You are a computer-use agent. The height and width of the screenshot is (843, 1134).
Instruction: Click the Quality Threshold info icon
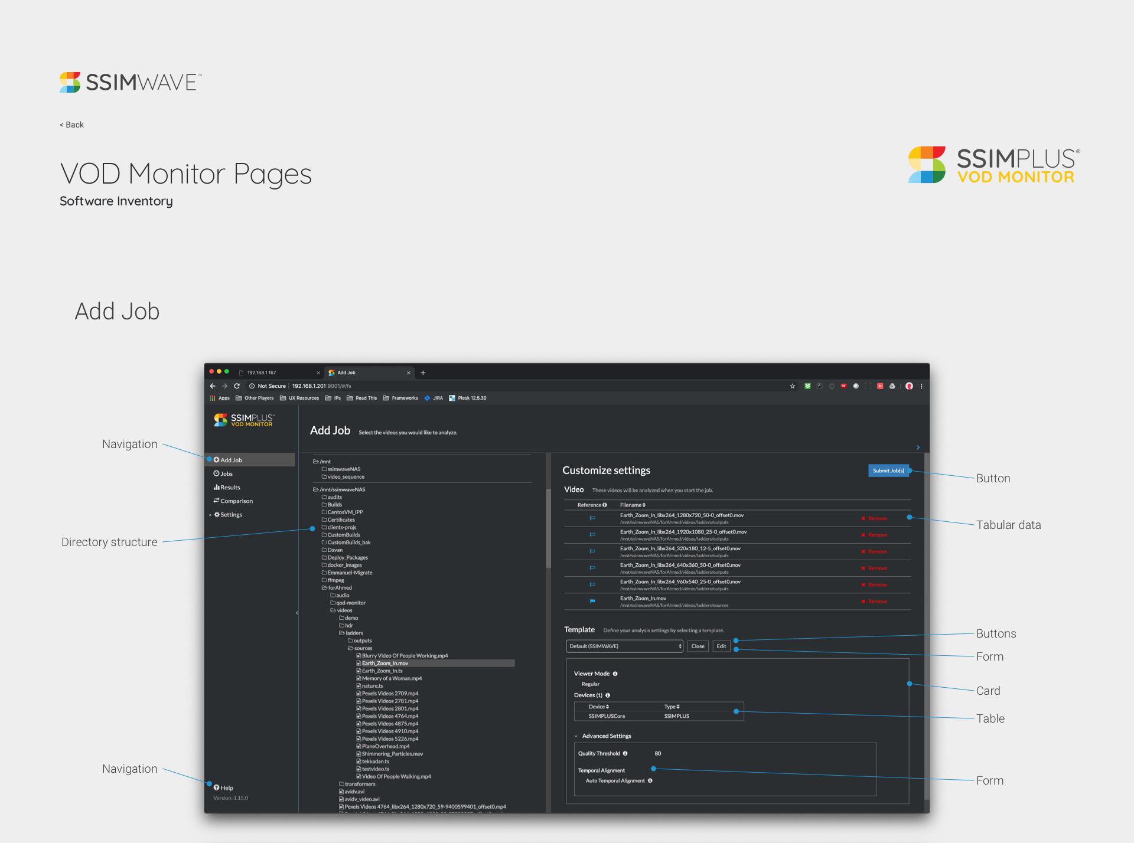coord(625,753)
